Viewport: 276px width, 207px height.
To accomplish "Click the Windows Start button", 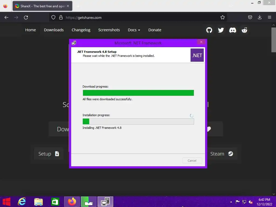I will 6,202.
